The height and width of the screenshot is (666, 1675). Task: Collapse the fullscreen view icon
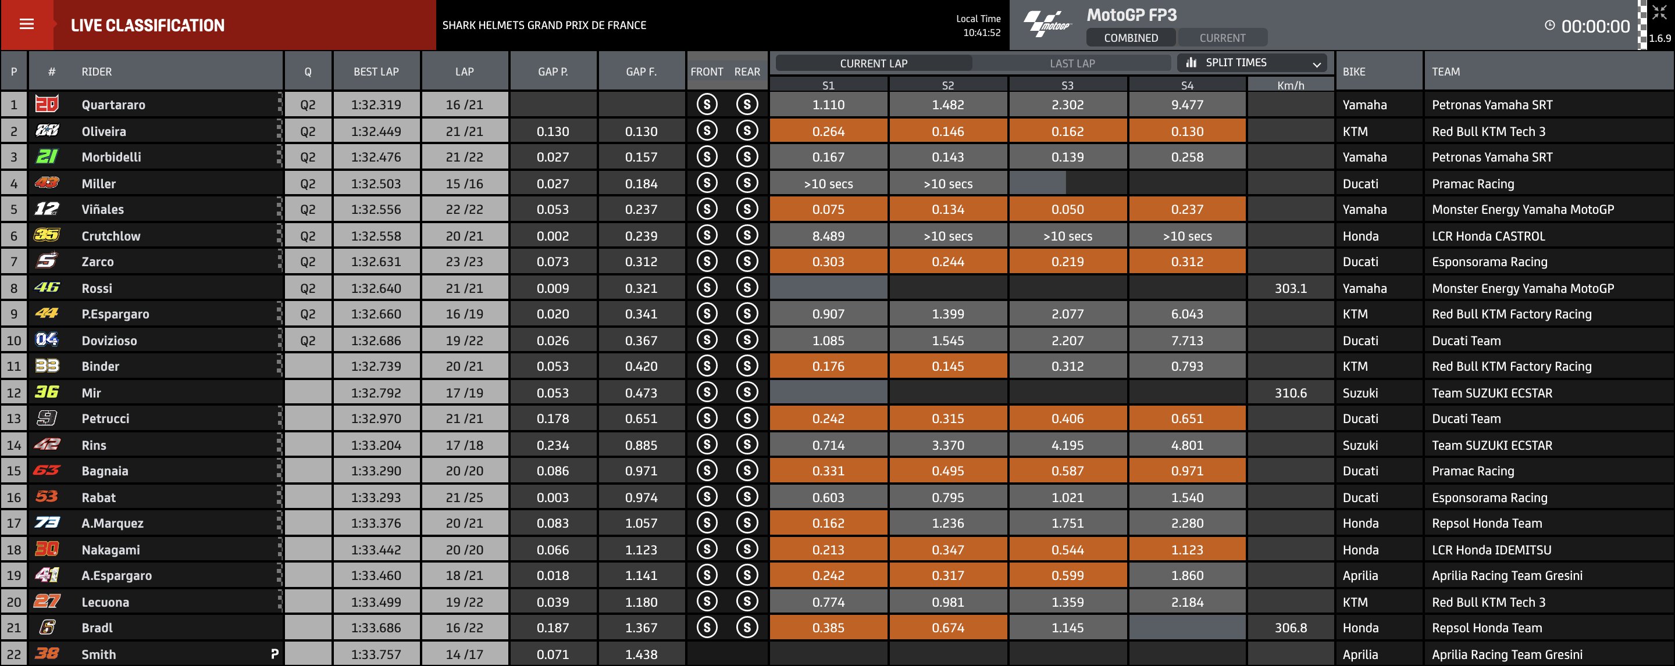(x=1659, y=12)
